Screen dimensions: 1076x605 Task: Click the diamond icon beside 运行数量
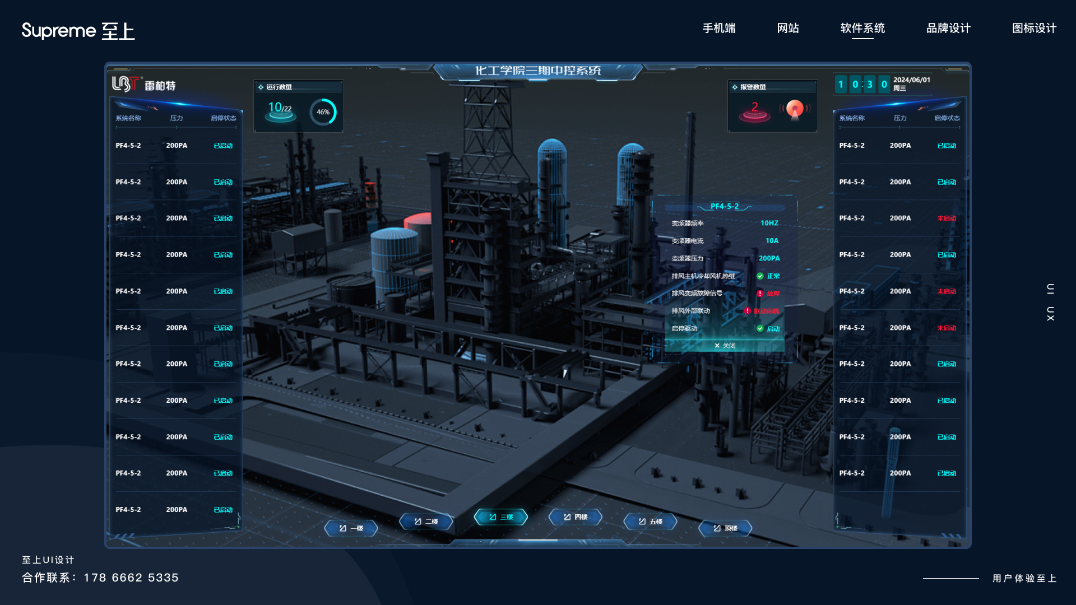(261, 87)
